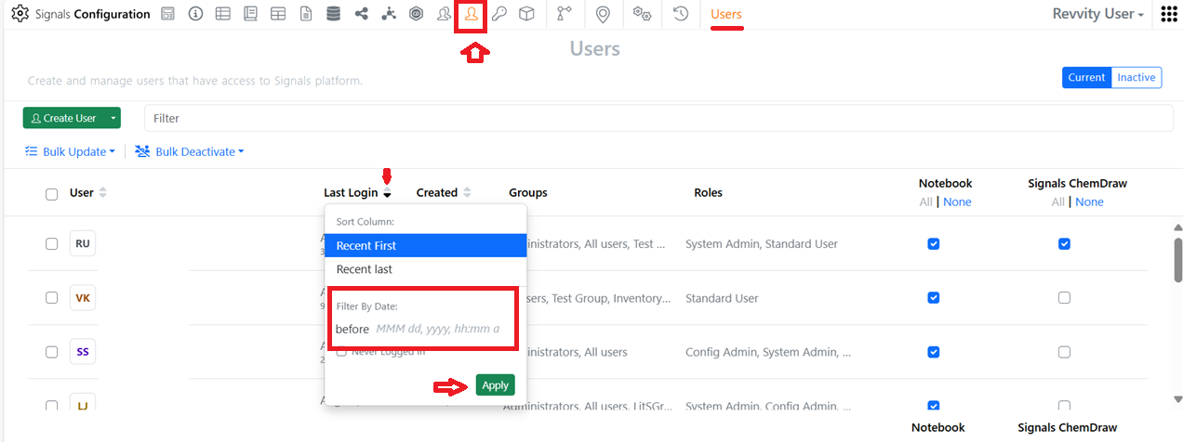This screenshot has height=442, width=1183.
Task: Click the Groups column header
Action: click(x=528, y=193)
